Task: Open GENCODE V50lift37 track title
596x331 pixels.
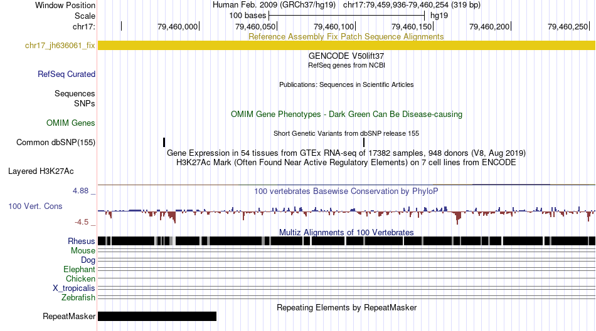Action: (346, 56)
